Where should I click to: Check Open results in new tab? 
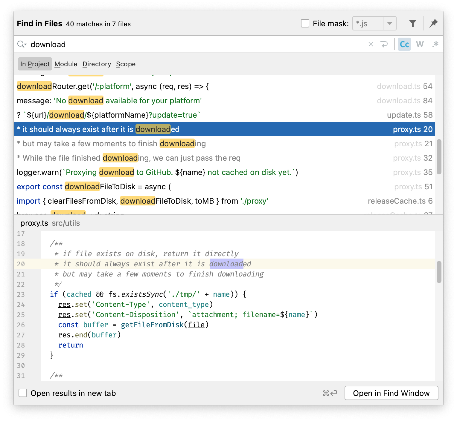[x=23, y=393]
